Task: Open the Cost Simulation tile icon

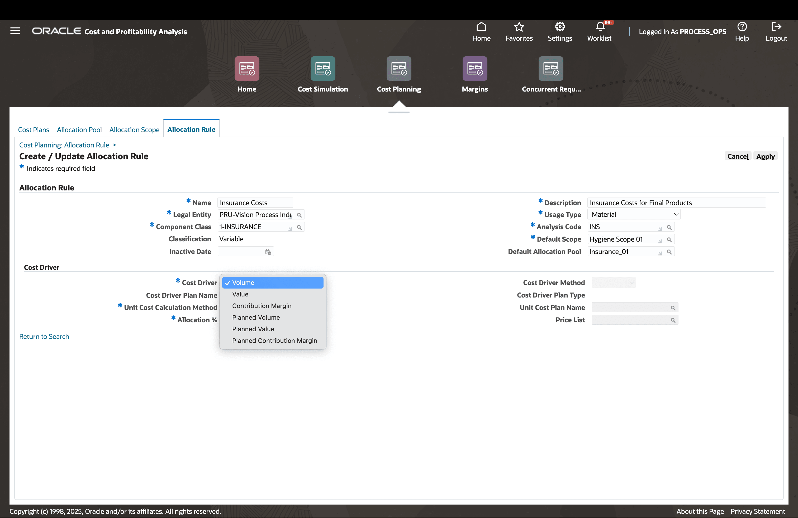Action: (322, 69)
